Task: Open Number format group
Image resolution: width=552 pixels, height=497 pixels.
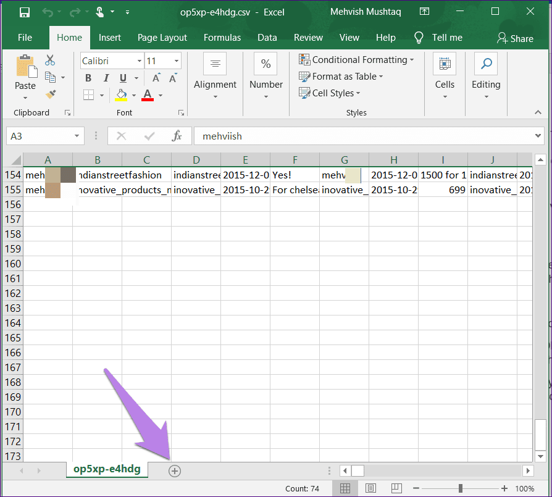Action: (266, 76)
